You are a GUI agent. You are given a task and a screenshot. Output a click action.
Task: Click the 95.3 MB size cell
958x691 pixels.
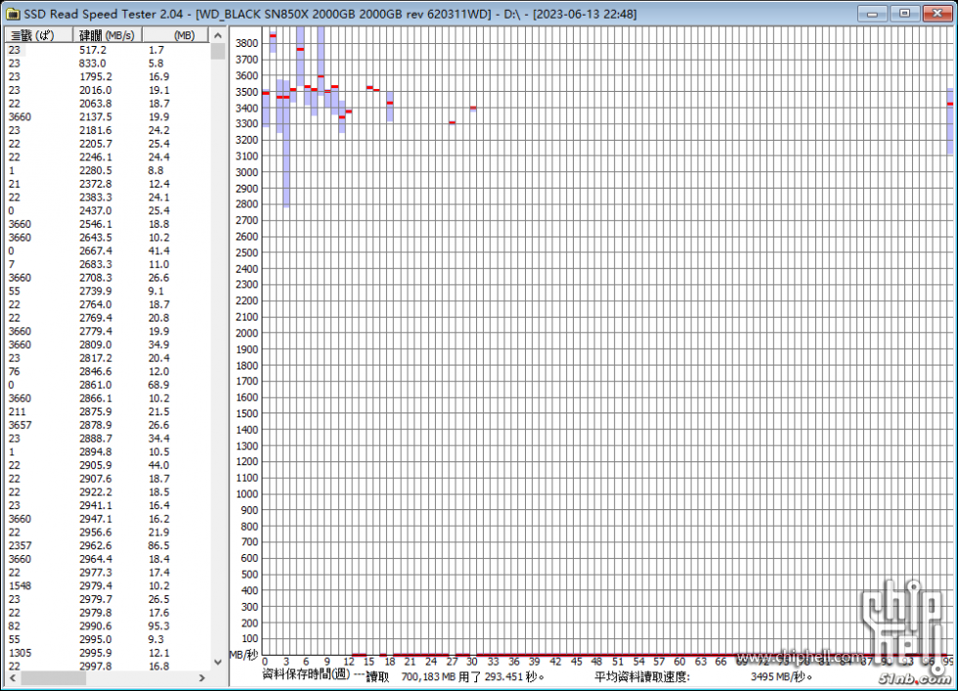pyautogui.click(x=158, y=626)
